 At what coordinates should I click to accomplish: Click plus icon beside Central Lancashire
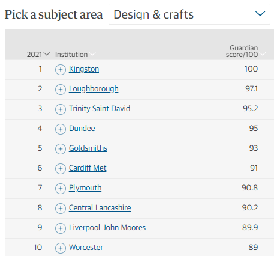click(61, 209)
